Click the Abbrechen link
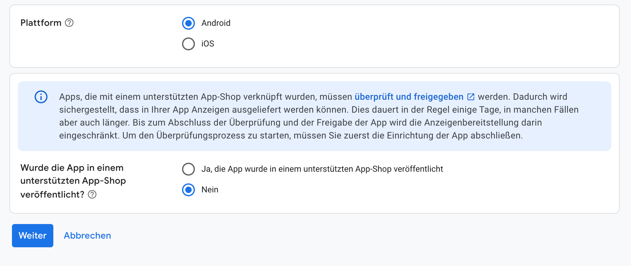 (x=87, y=236)
